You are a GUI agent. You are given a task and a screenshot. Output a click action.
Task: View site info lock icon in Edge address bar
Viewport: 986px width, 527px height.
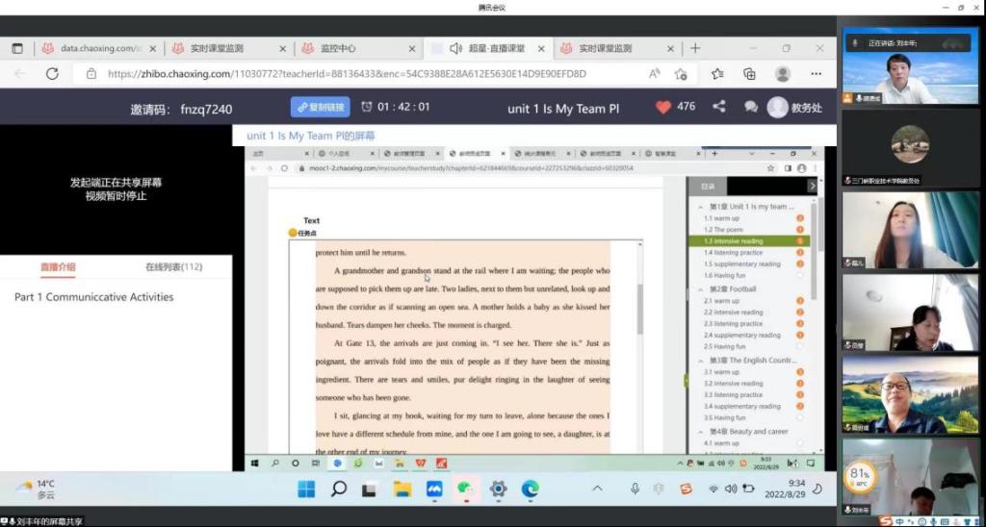click(x=91, y=73)
